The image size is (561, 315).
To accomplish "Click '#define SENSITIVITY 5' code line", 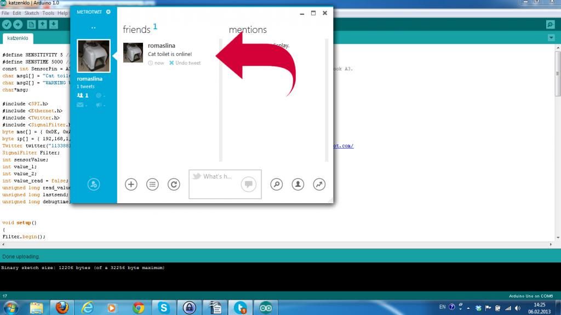I will (32, 55).
